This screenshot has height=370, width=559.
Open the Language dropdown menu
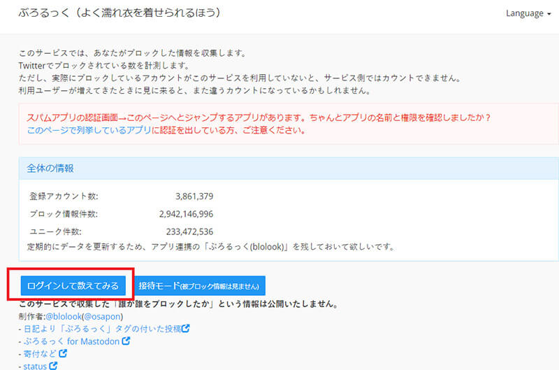click(x=528, y=13)
